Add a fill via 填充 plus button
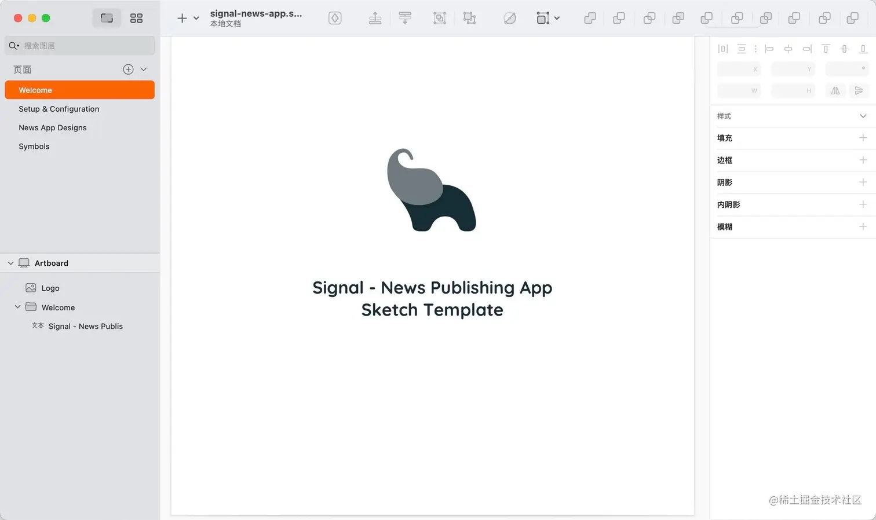This screenshot has width=876, height=520. tap(863, 138)
